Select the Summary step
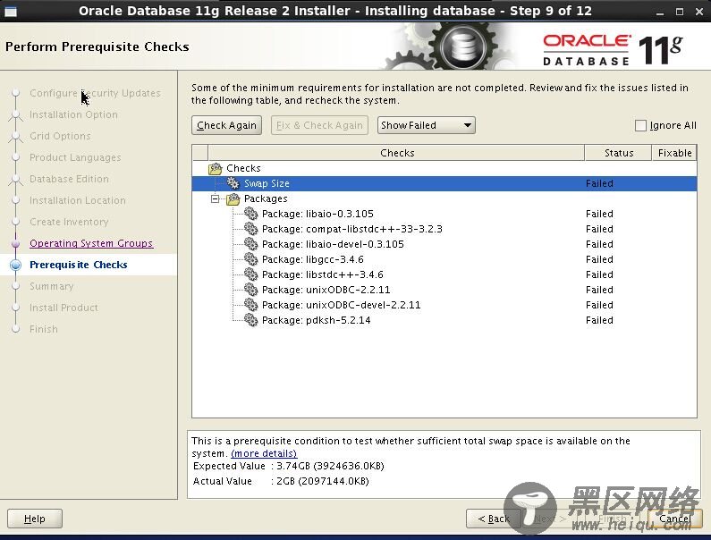This screenshot has height=540, width=711. pos(51,286)
